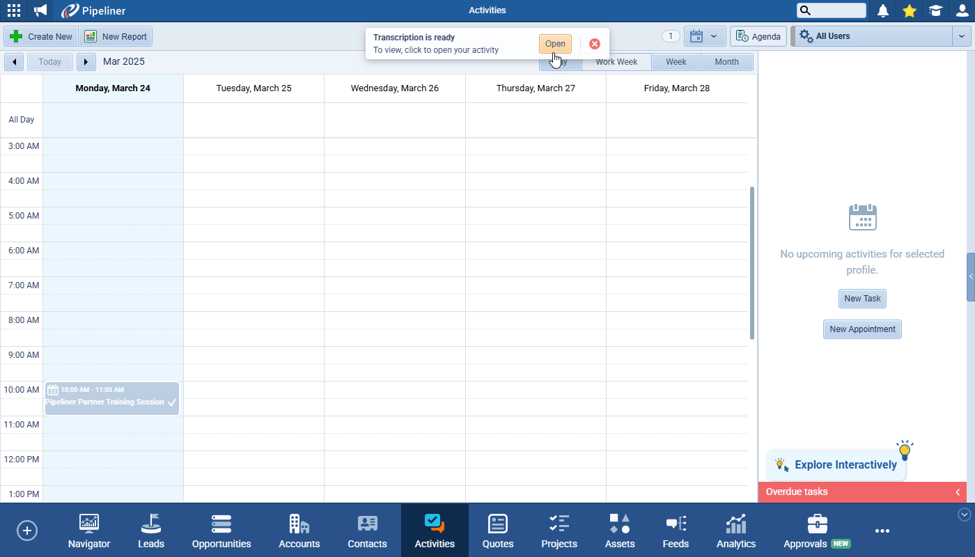Click the calendar vertical scrollbar
Viewport: 975px width, 557px height.
(752, 263)
